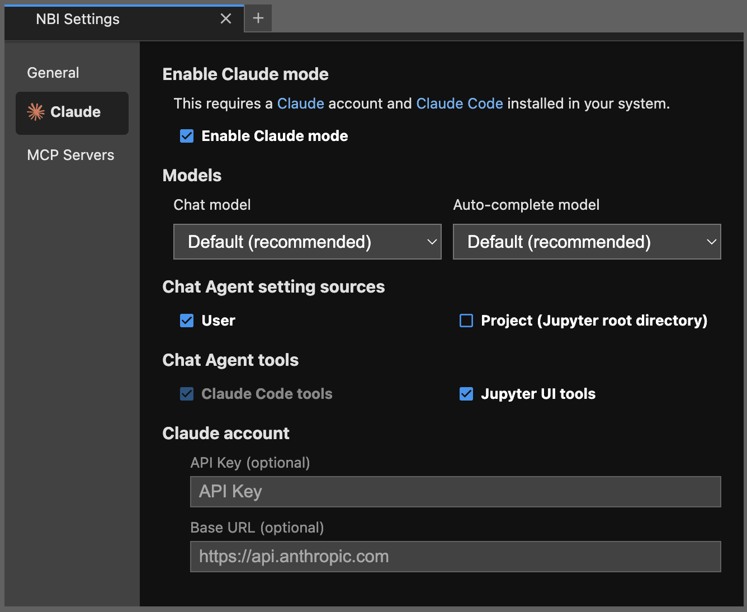Open the Claude account link
The height and width of the screenshot is (612, 747).
click(x=300, y=103)
